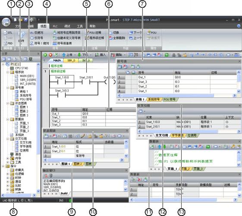Select CPU ST40 in project tree
The height and width of the screenshot is (216, 242).
19,68
